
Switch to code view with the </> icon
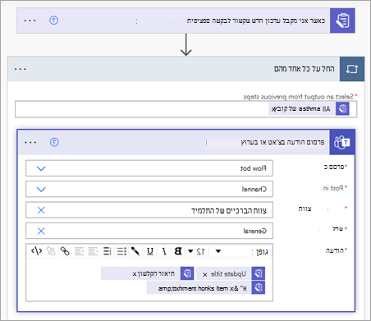click(36, 251)
